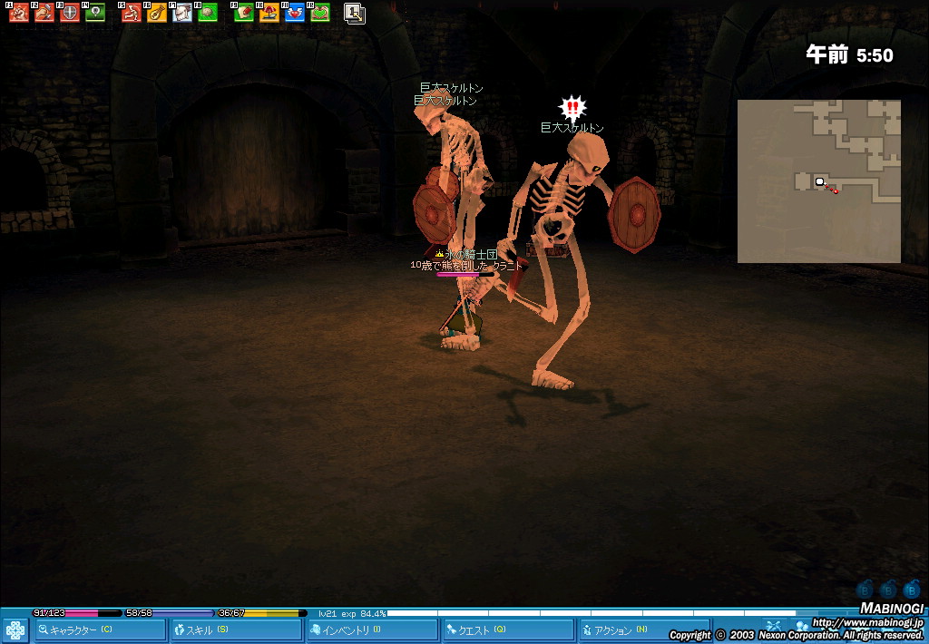The height and width of the screenshot is (644, 929).
Task: Click the stamina bar showing 36/67
Action: (x=262, y=613)
